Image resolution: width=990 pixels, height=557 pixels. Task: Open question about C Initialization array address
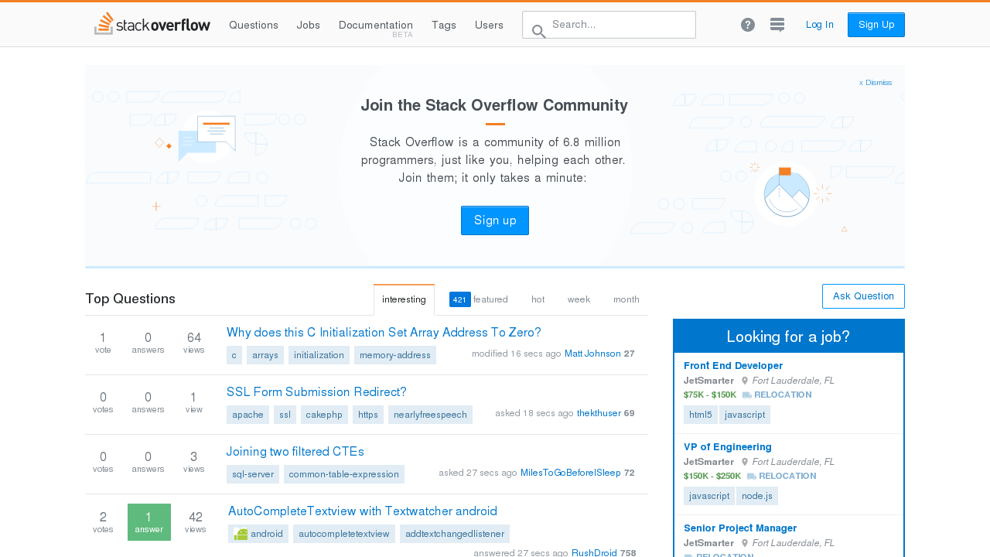pyautogui.click(x=384, y=333)
